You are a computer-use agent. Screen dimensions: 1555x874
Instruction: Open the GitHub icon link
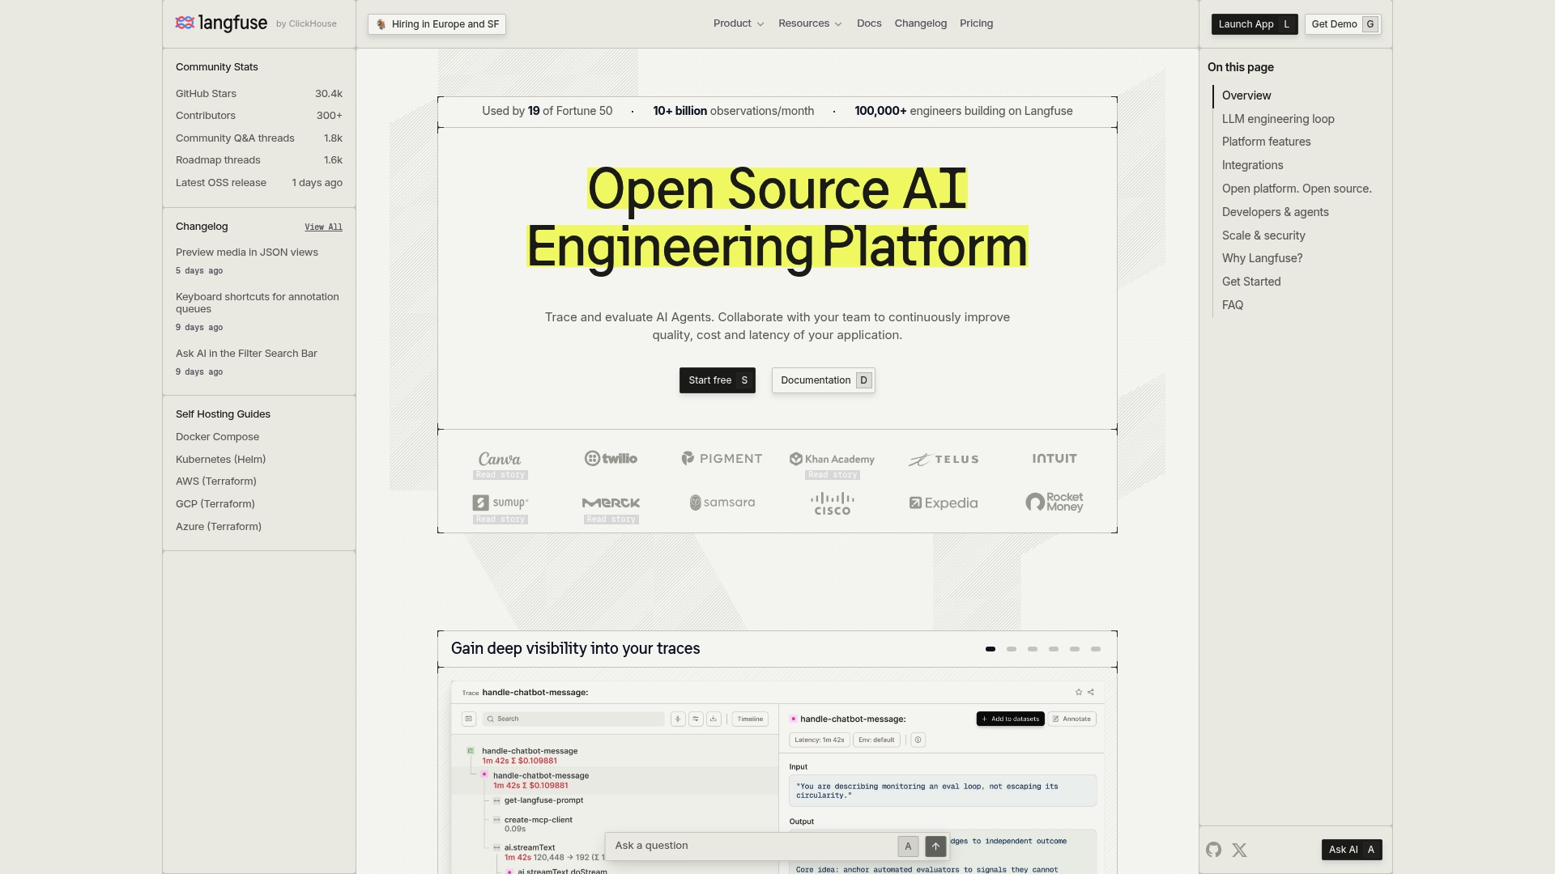(1213, 850)
